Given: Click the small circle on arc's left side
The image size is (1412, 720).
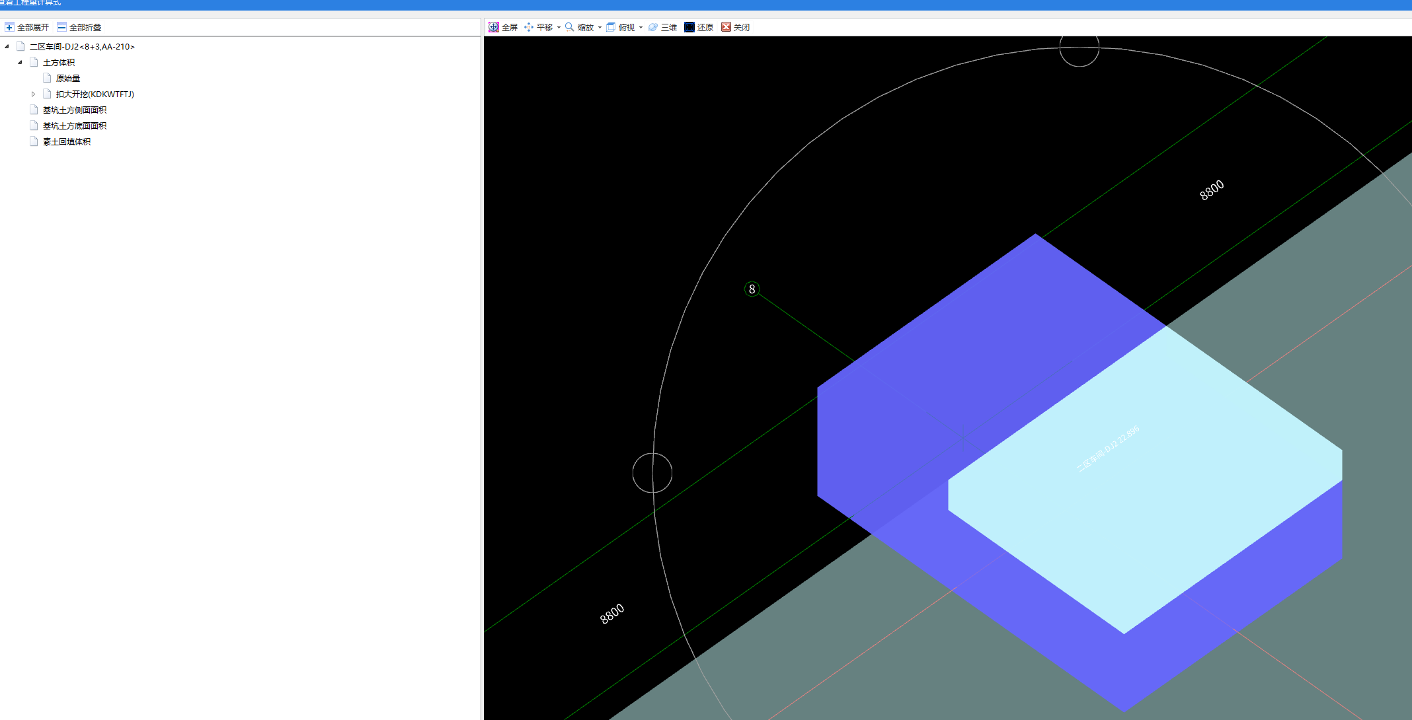Looking at the screenshot, I should [652, 473].
